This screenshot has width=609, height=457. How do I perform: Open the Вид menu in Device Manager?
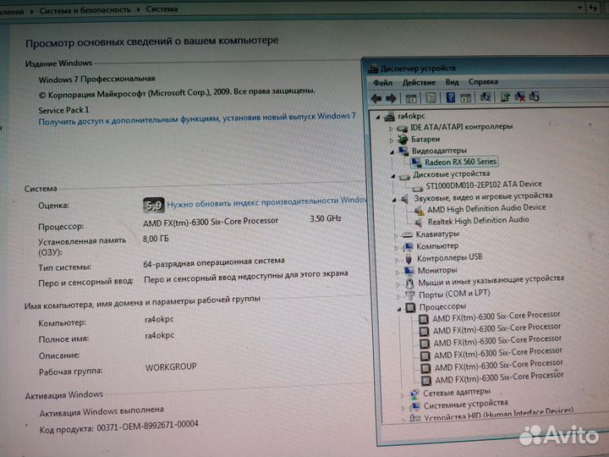452,82
